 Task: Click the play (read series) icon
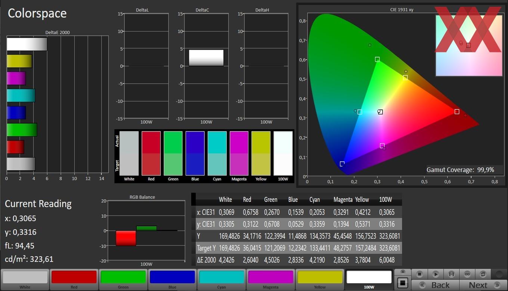436,274
